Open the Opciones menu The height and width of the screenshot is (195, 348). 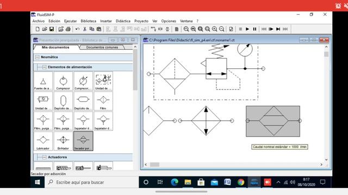click(169, 21)
